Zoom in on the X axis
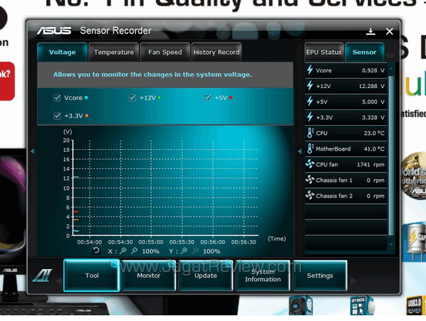Screen dimensions: 426x321 tap(124, 251)
